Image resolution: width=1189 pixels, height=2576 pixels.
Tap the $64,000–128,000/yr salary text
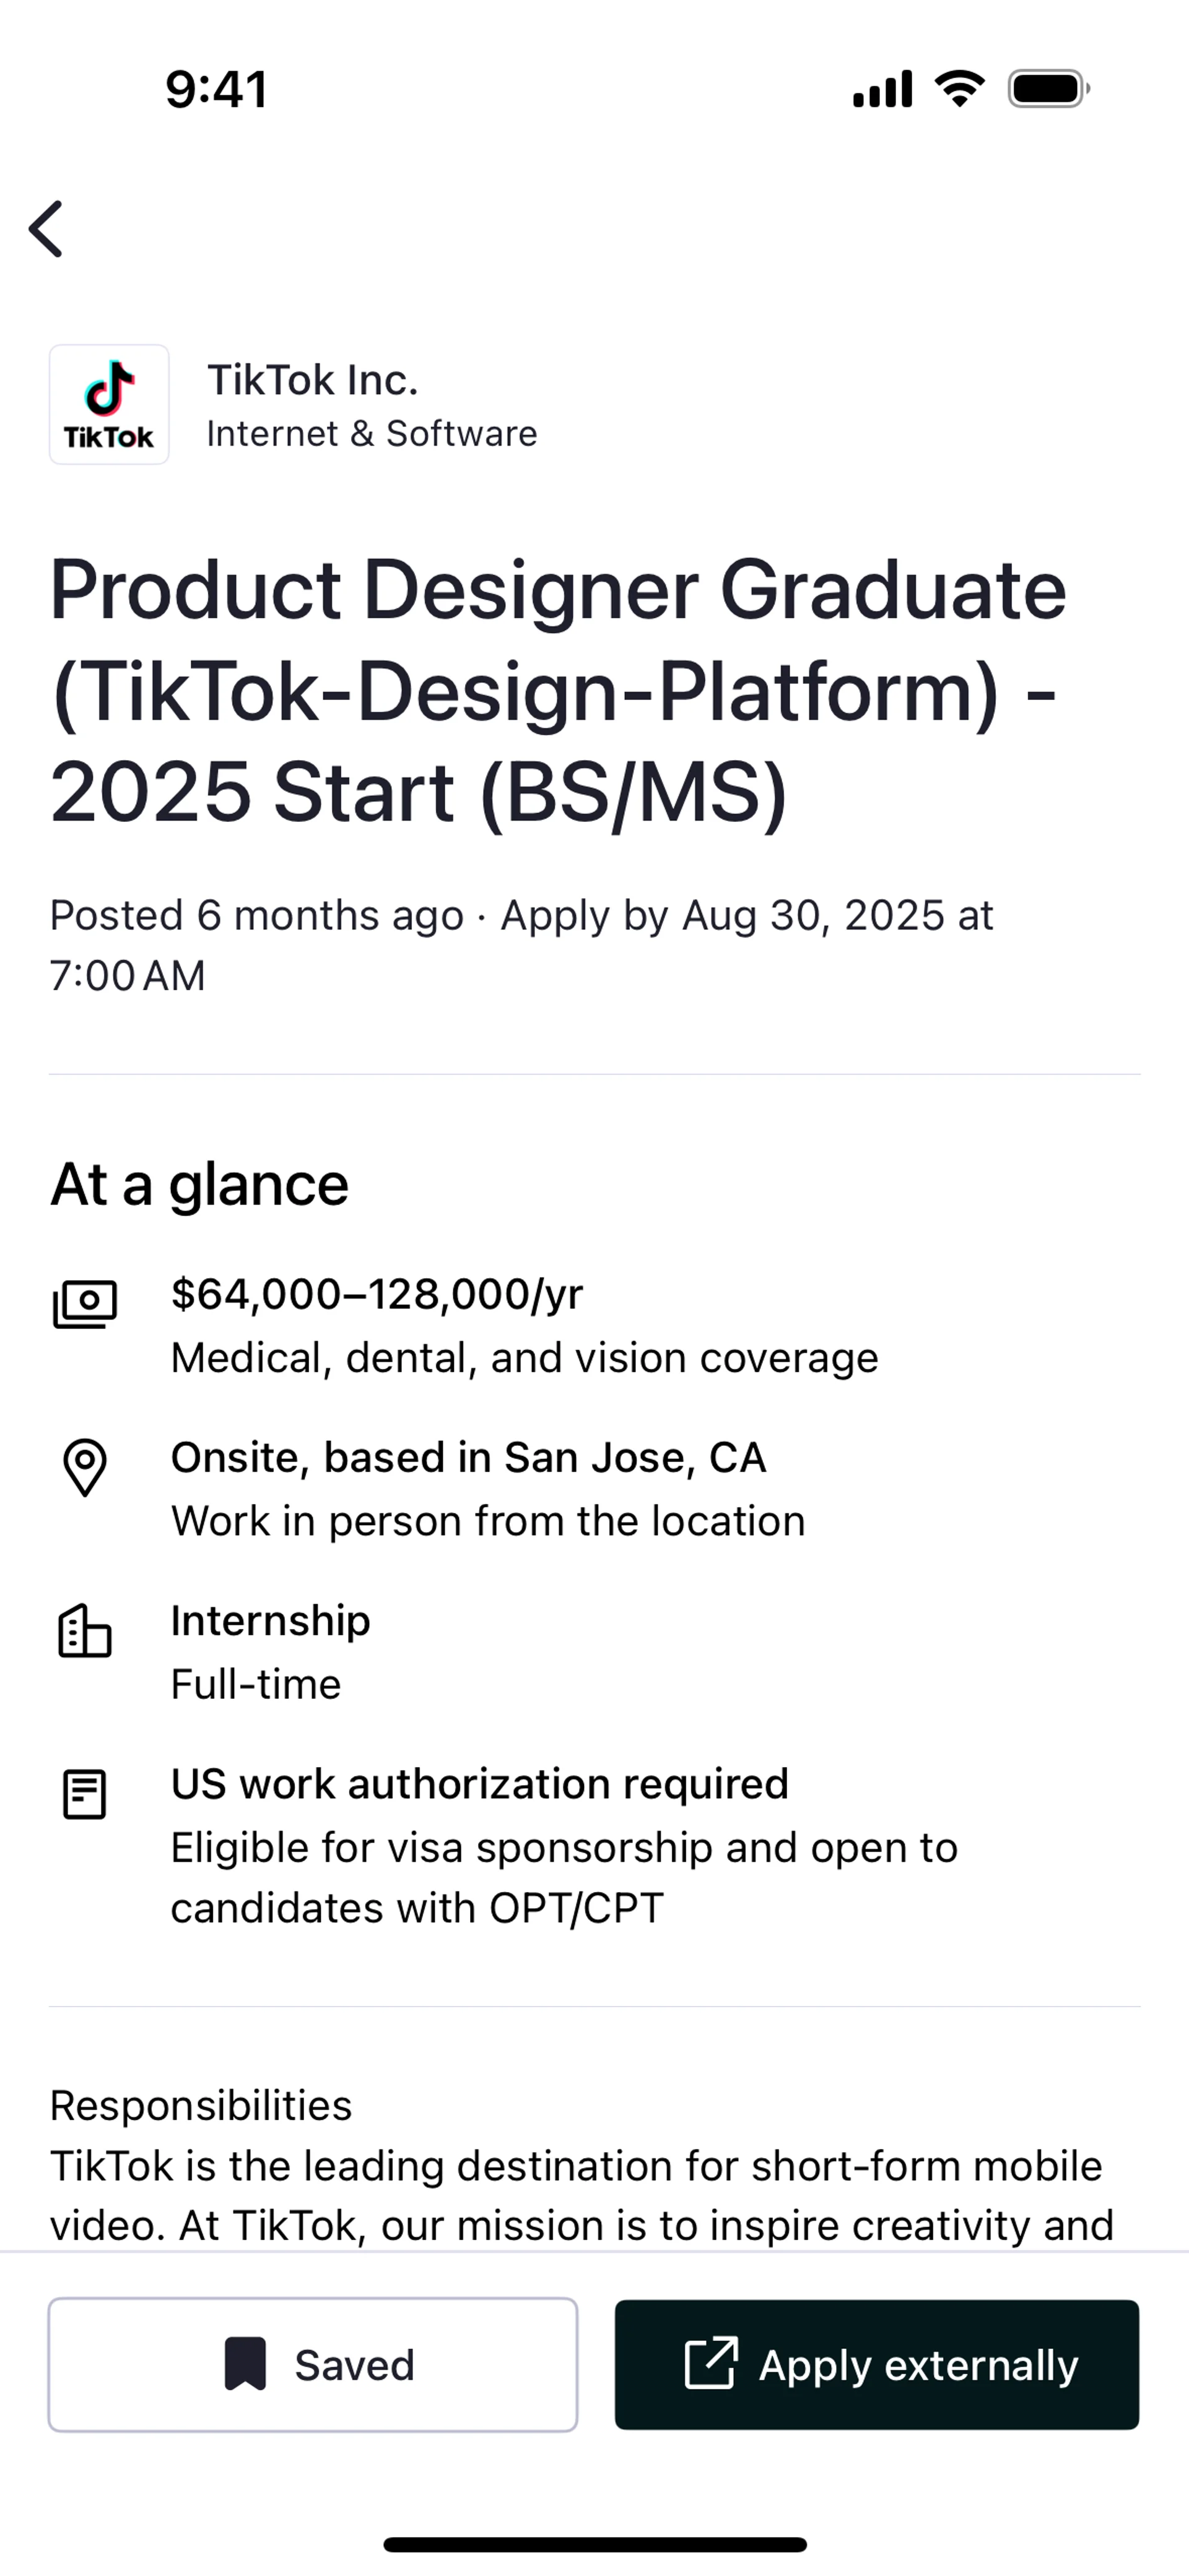377,1294
